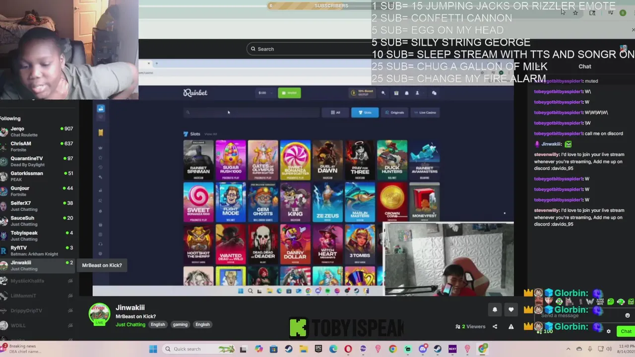Open Opera browser from the taskbar
This screenshot has height=357, width=635.
coord(348,349)
